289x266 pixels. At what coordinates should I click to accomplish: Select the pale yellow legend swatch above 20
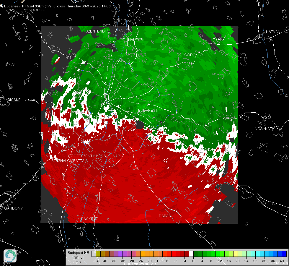click(x=236, y=254)
